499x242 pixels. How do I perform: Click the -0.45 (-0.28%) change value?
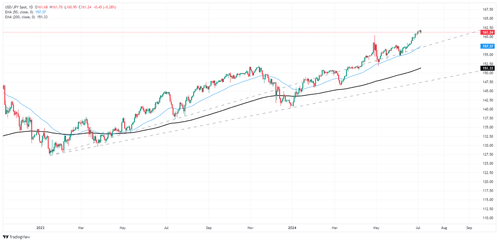104,7
